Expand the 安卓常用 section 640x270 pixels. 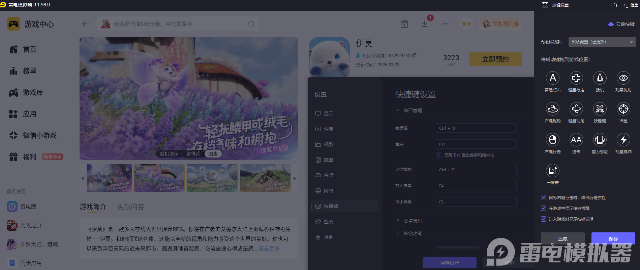tap(413, 221)
